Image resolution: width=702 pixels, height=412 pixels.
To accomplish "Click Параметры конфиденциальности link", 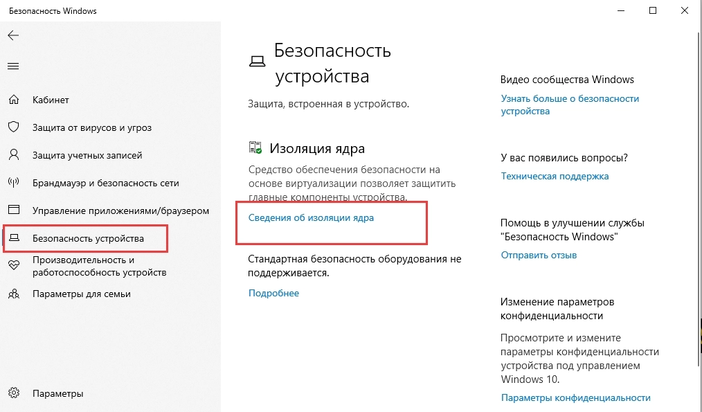I will pyautogui.click(x=575, y=397).
